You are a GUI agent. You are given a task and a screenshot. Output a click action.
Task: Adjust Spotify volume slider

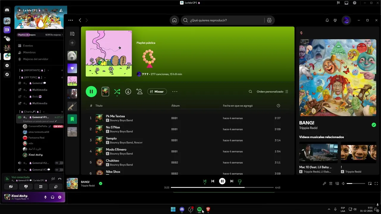pyautogui.click(x=356, y=183)
